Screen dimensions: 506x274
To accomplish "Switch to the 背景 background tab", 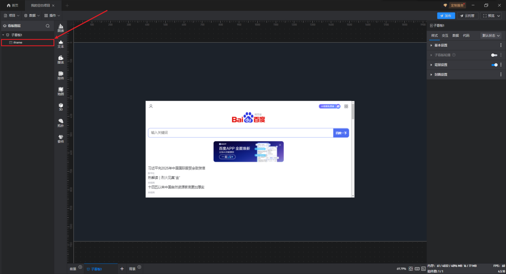I will click(132, 269).
